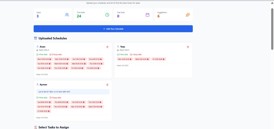Screen dimensions: 274x129
Task: Click red dot on Ayman's Fri 14:00-16:50 slot
Action: click(49, 111)
